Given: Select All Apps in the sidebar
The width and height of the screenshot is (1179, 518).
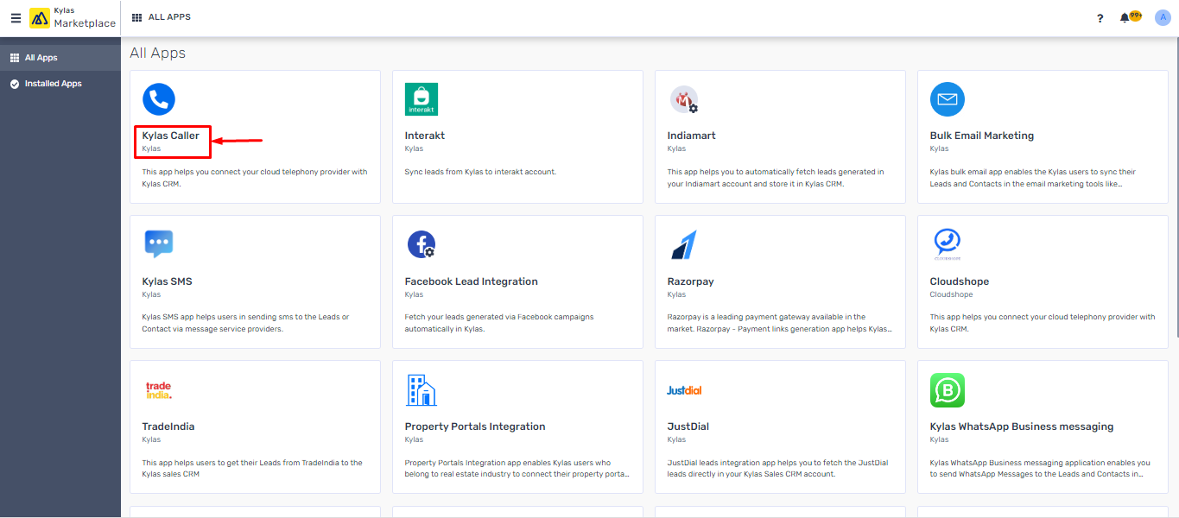Looking at the screenshot, I should coord(60,58).
